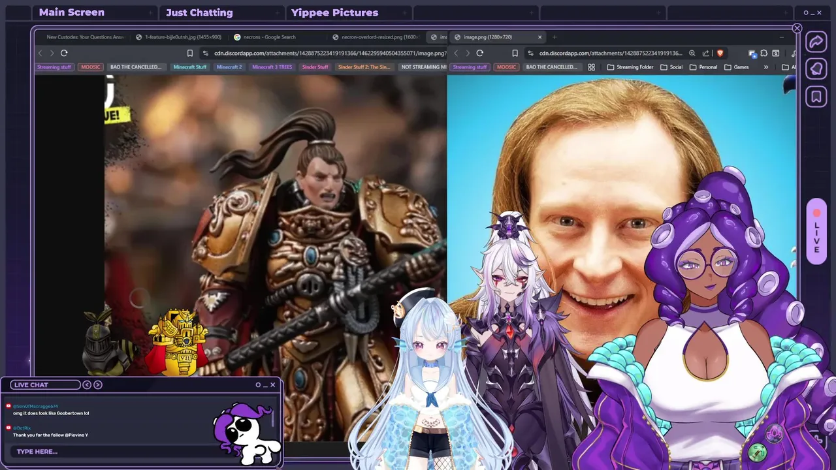Open Streaming stuff bookmark in left window
The image size is (836, 470).
54,67
